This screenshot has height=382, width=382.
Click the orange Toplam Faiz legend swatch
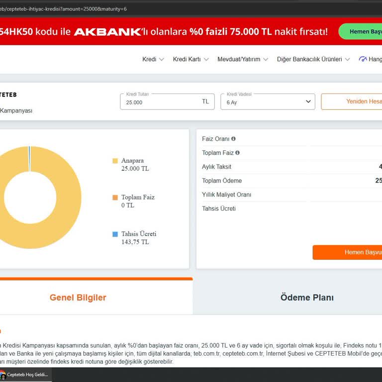(x=115, y=197)
